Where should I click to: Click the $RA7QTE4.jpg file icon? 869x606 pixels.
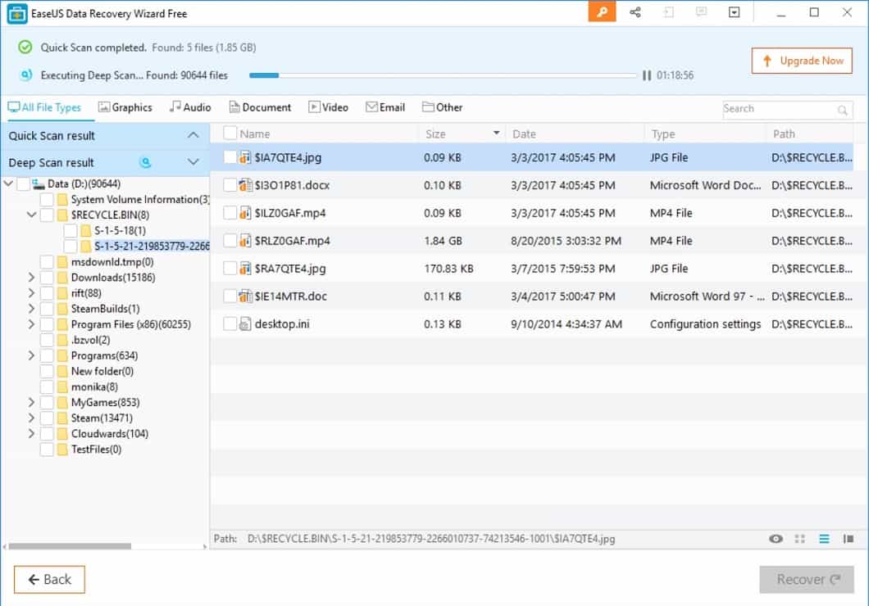click(x=245, y=269)
